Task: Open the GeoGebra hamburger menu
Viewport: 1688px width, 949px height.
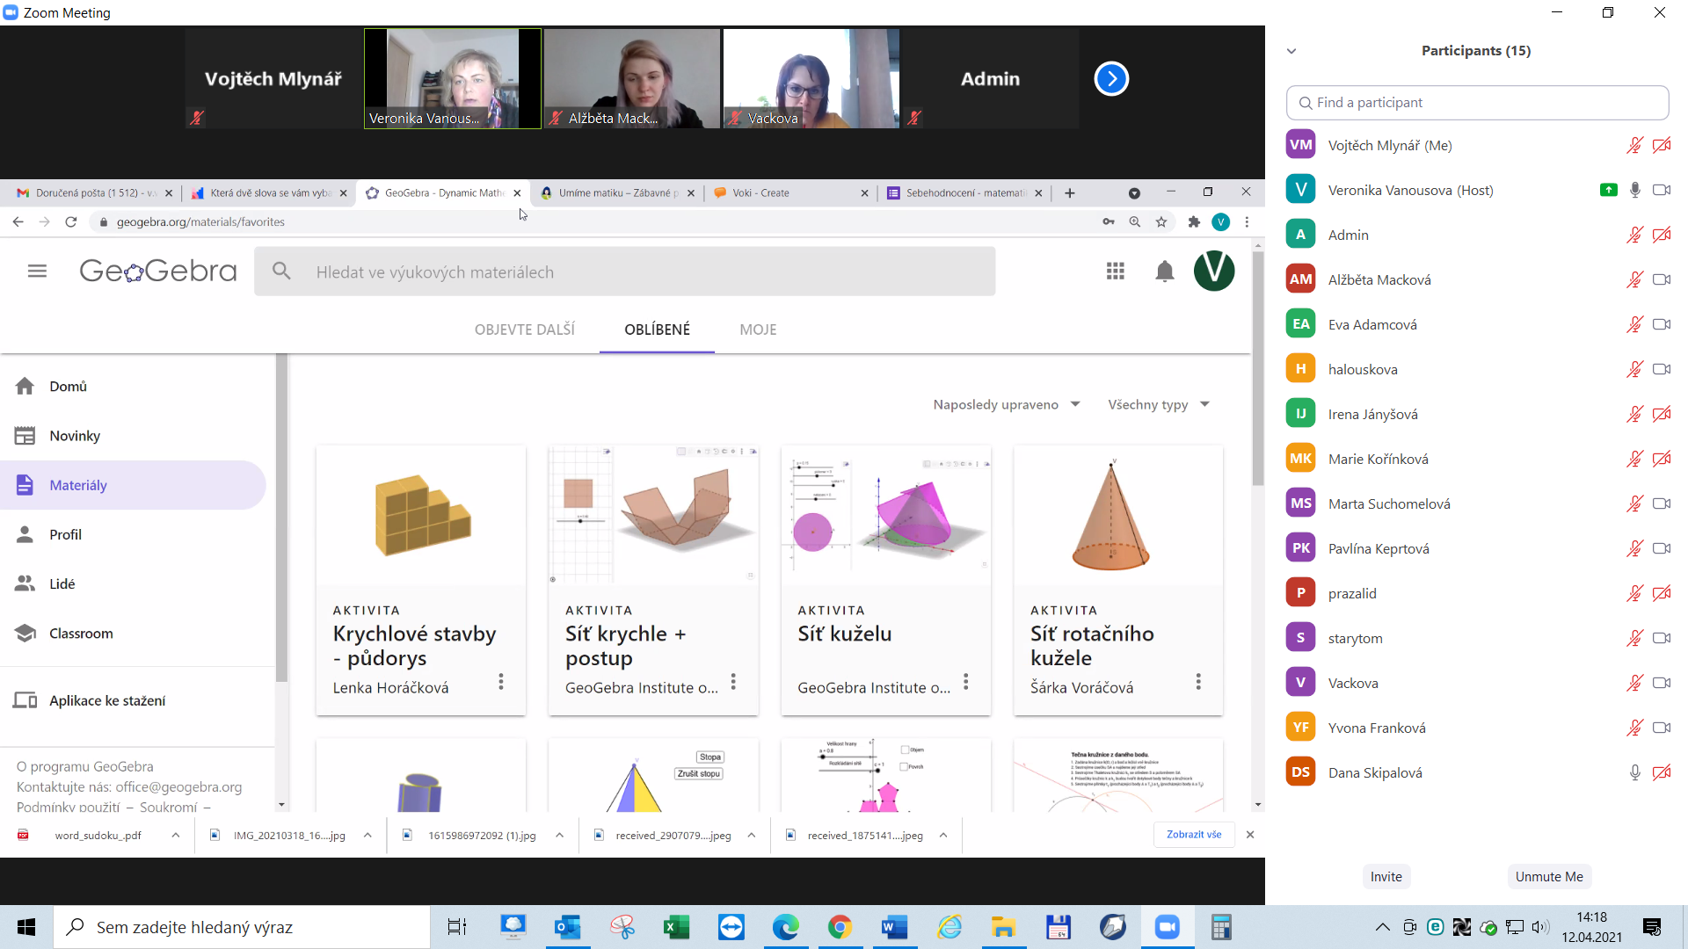Action: click(37, 271)
